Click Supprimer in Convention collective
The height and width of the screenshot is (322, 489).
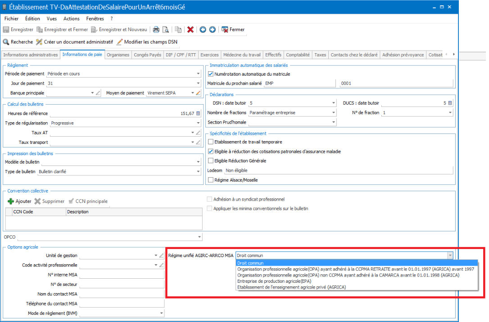click(x=50, y=201)
